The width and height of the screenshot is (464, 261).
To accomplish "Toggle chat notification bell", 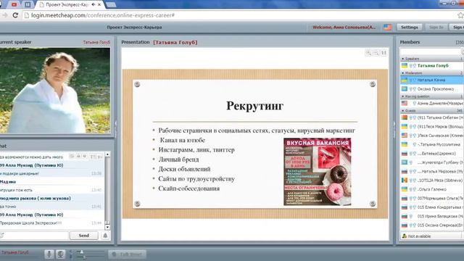I will [x=105, y=236].
